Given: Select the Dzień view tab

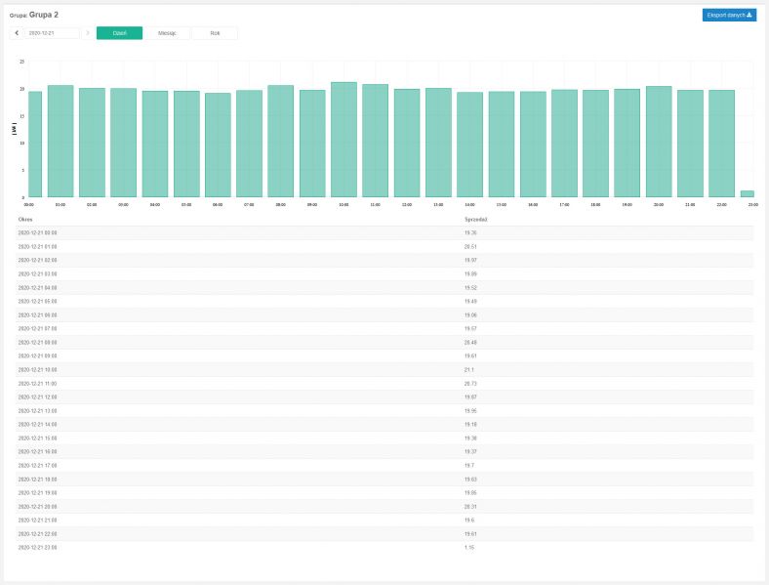Looking at the screenshot, I should 119,33.
